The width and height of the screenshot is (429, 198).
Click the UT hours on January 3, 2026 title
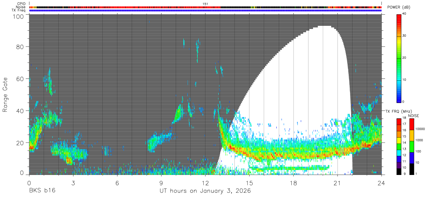click(205, 191)
